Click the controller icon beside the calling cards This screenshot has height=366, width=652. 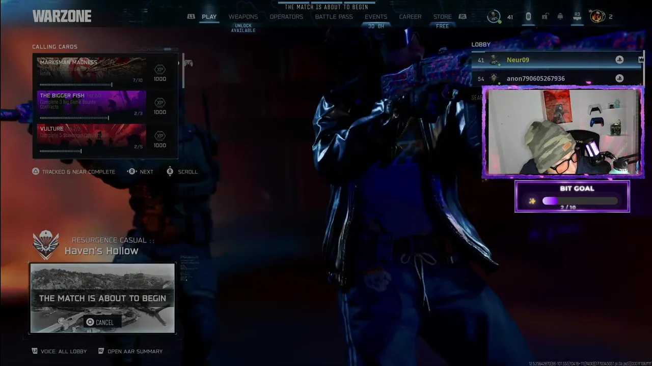pyautogui.click(x=188, y=63)
